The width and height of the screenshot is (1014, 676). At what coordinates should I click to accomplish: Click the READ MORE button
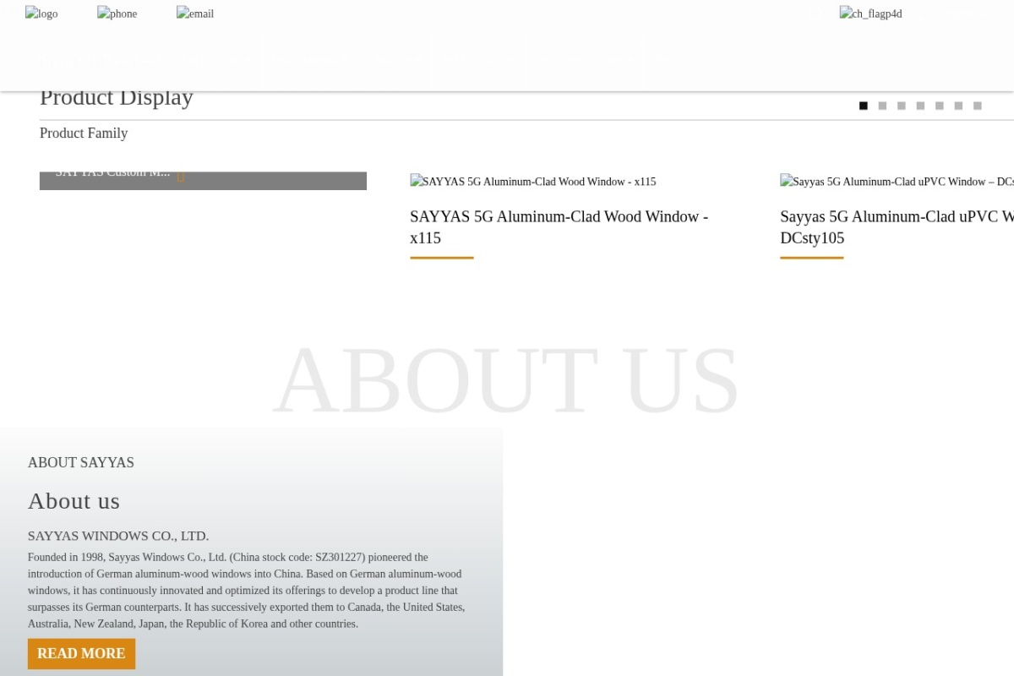81,653
